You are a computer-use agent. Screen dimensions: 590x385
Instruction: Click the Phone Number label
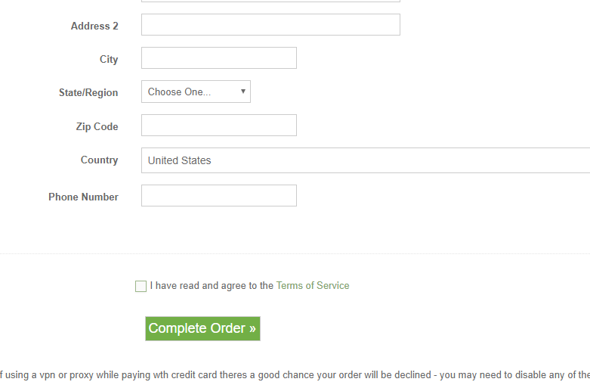pos(84,197)
